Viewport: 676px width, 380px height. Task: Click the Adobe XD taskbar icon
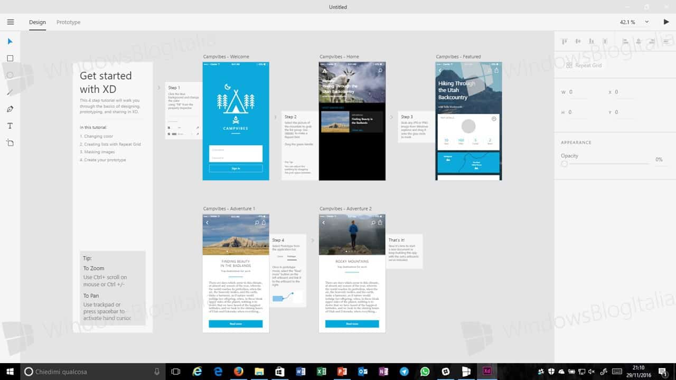click(x=487, y=372)
